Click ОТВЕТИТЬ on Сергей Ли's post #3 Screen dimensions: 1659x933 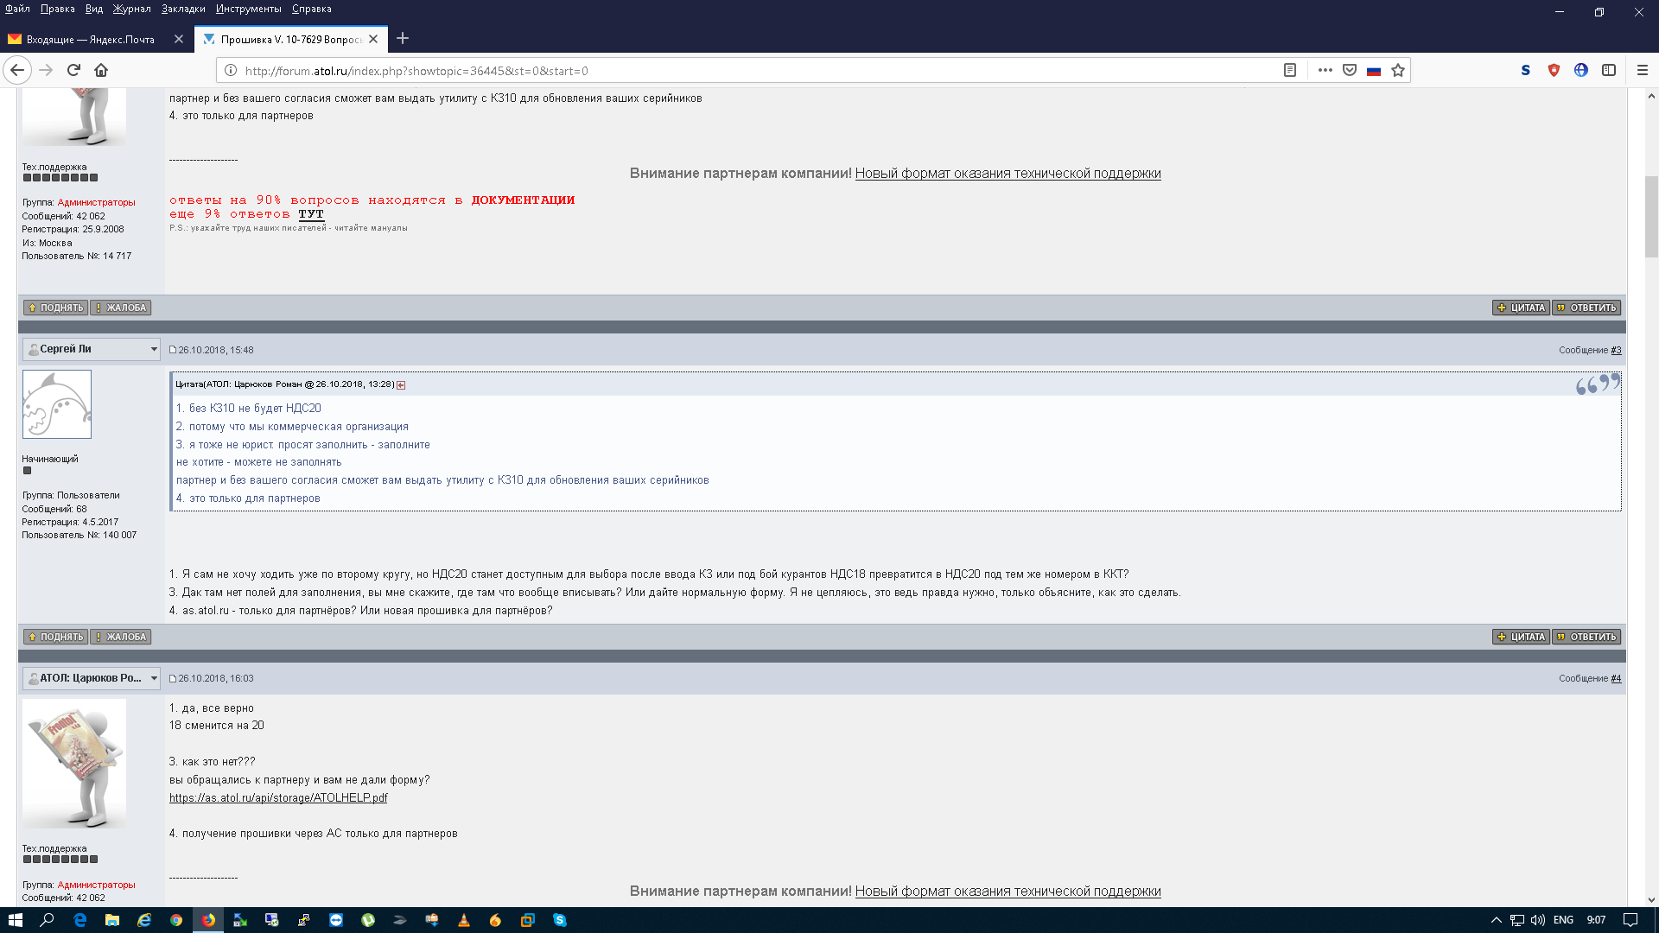tap(1586, 637)
